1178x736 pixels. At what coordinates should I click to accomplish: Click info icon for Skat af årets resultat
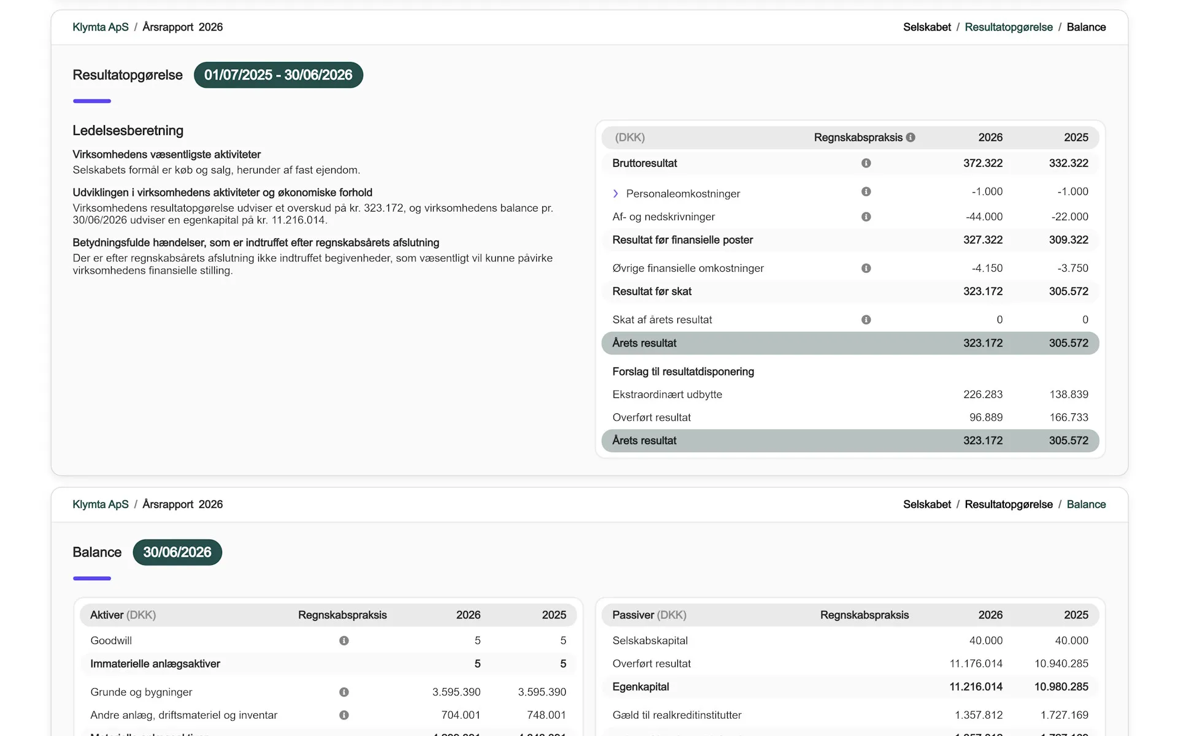(x=866, y=320)
